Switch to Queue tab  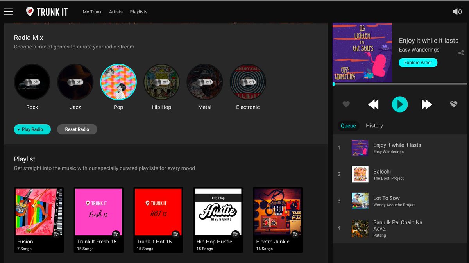(348, 126)
